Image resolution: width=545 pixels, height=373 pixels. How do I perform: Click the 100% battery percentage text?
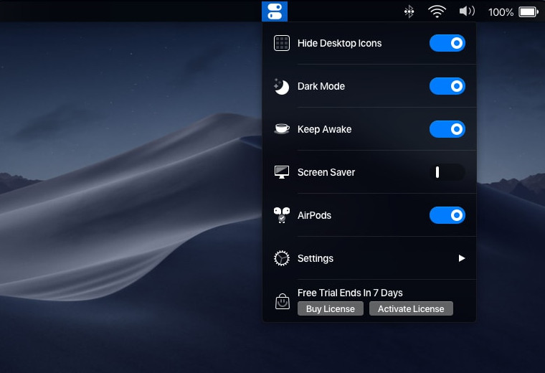pyautogui.click(x=501, y=12)
